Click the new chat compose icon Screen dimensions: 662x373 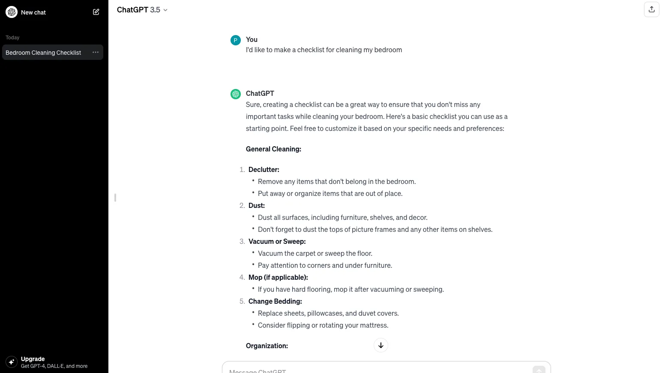tap(96, 12)
